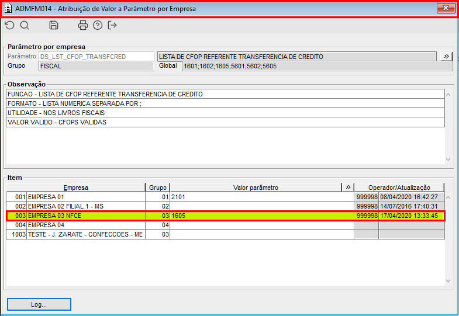The image size is (459, 316).
Task: Click the Operador/Atualização column header
Action: pos(399,187)
